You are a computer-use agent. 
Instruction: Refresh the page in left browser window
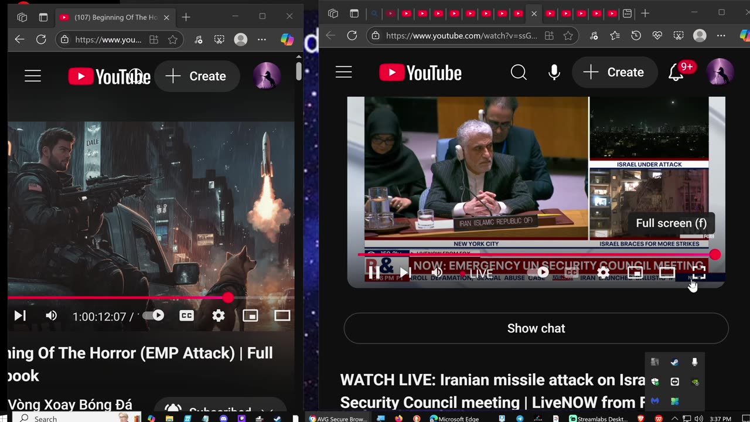(41, 39)
